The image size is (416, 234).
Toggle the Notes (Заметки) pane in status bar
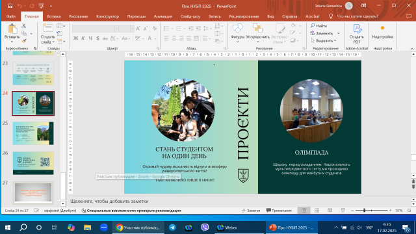[251, 211]
